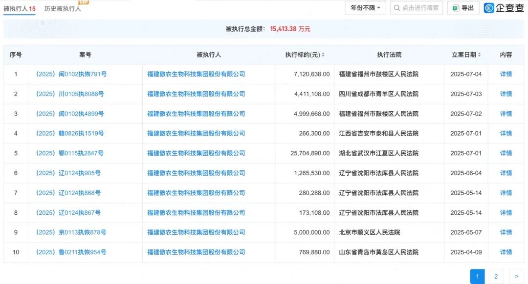The width and height of the screenshot is (528, 284).
Task: Open case (2025) 鲁0211执恢954号
Action: [71, 252]
